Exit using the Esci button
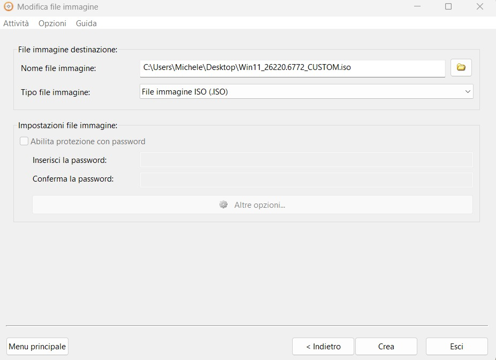The height and width of the screenshot is (360, 496). tap(456, 347)
